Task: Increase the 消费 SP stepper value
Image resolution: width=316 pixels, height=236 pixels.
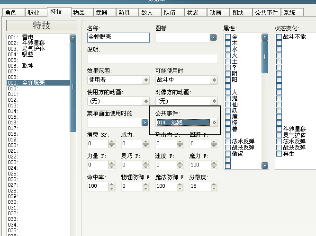Action: tap(111, 141)
